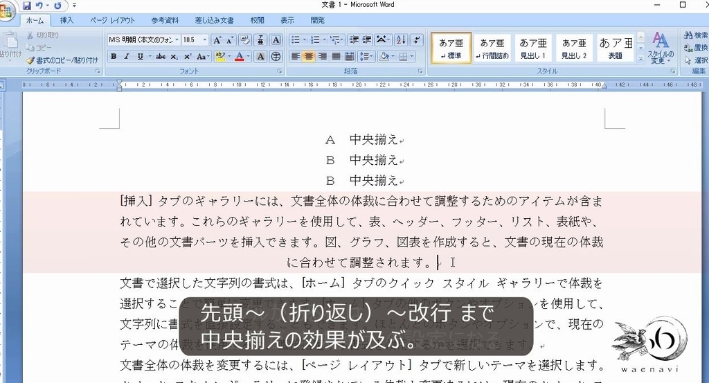Click Save icon in Quick Access Toolbar
This screenshot has width=709, height=383.
27,6
